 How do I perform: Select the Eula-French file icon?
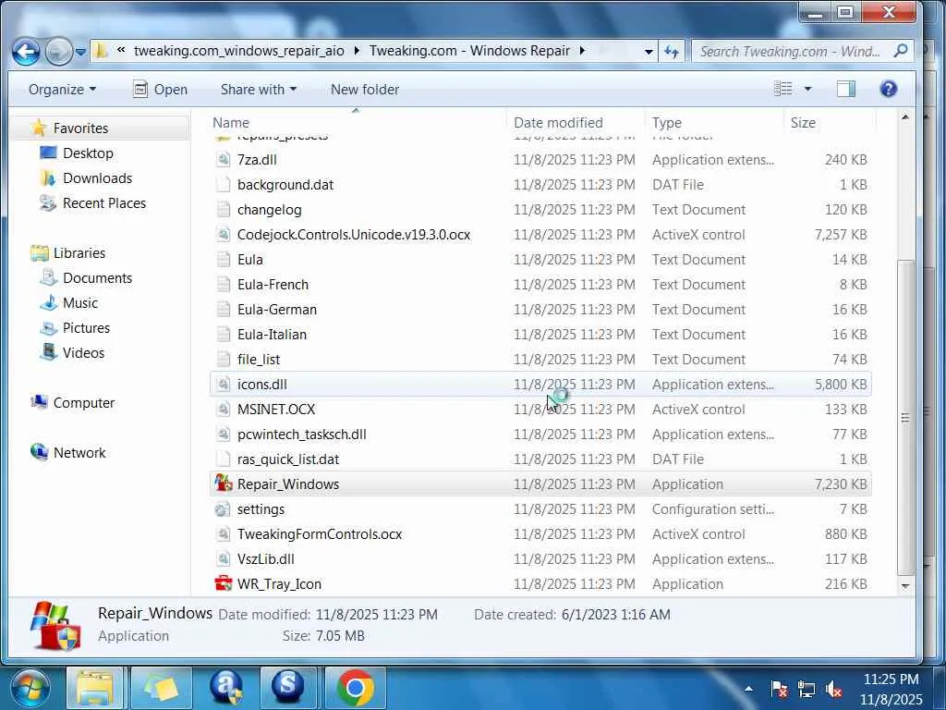click(x=224, y=285)
